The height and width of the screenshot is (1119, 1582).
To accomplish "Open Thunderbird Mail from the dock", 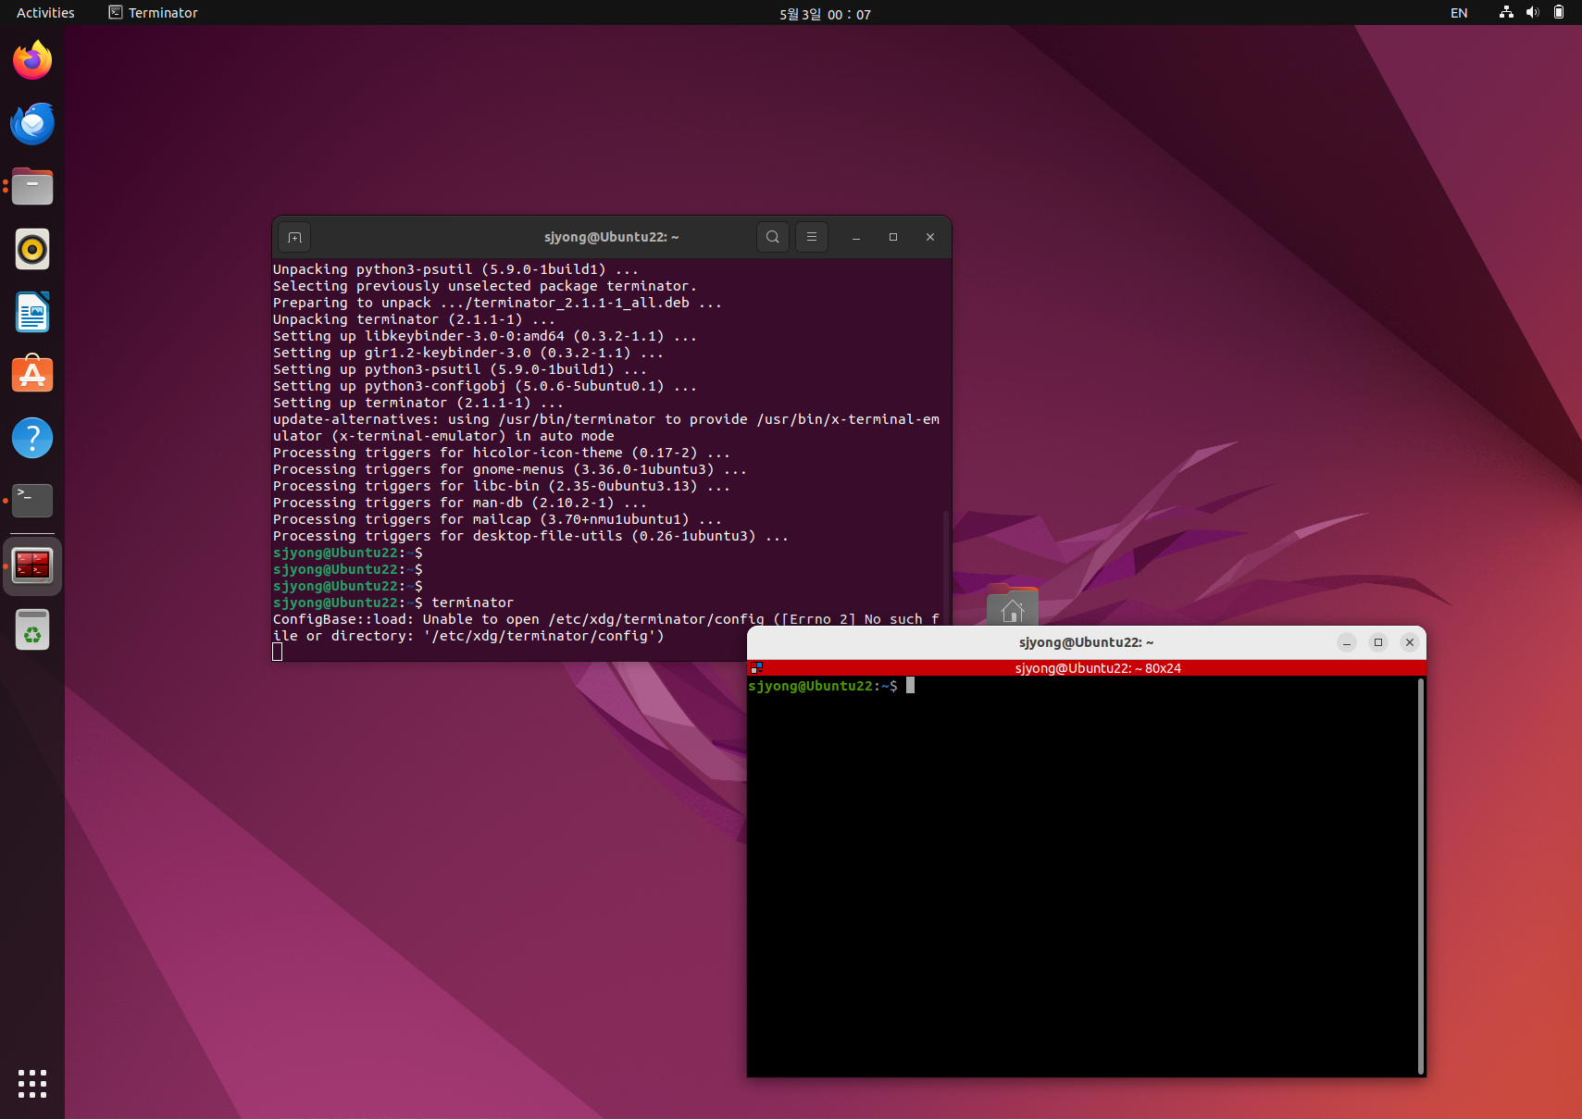I will coord(32,123).
